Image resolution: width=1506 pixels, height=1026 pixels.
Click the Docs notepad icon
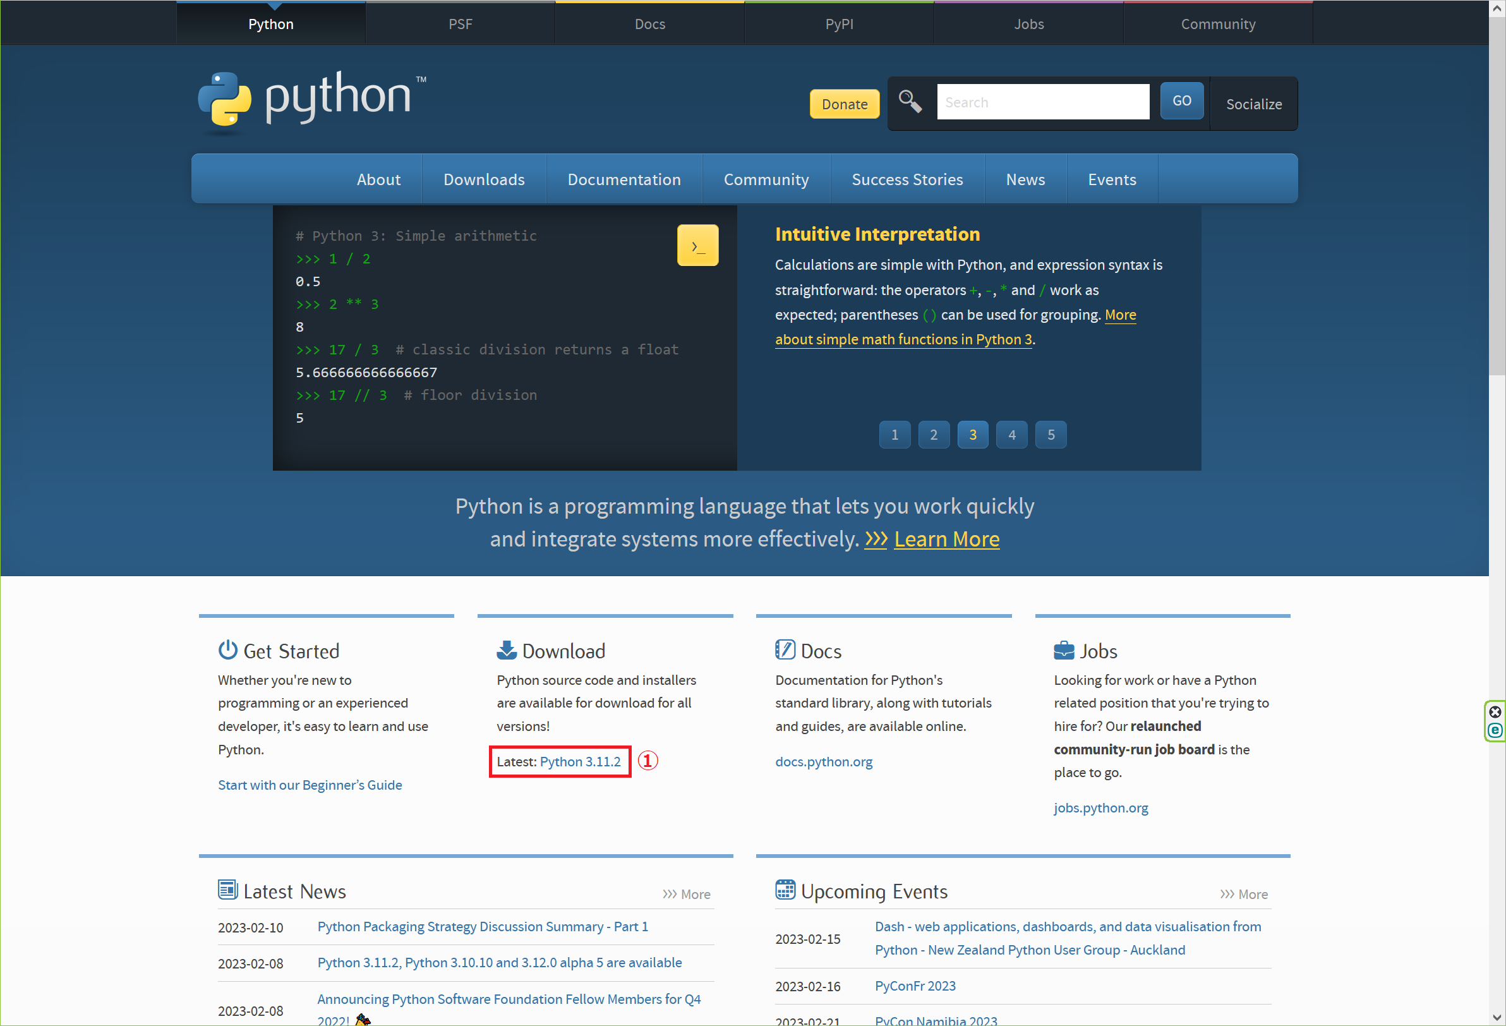click(785, 649)
